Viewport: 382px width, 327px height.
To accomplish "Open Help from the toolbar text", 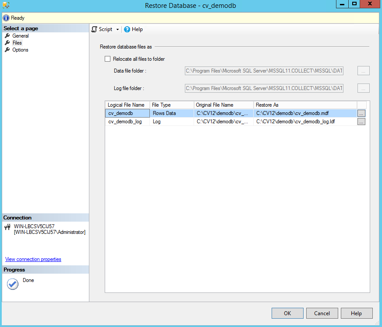I will (x=137, y=29).
